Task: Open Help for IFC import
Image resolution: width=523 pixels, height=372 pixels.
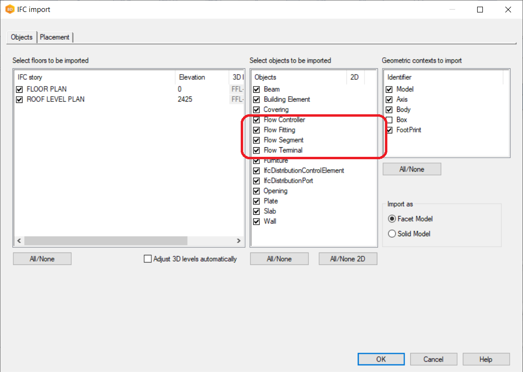Action: coord(486,359)
